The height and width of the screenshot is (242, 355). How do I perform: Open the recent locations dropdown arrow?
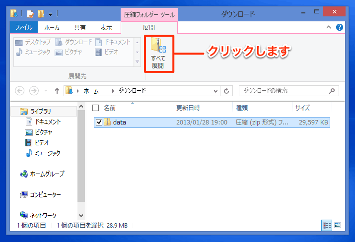point(46,91)
